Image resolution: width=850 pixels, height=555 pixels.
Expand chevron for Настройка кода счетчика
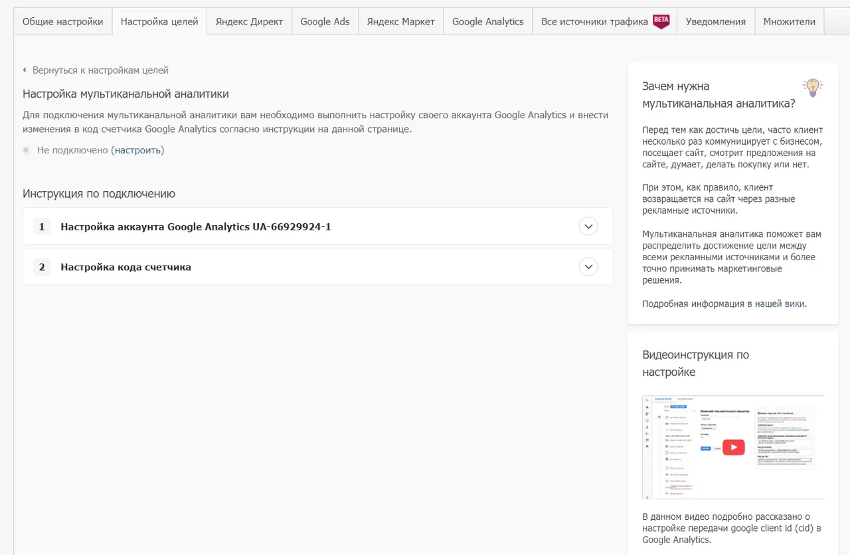pyautogui.click(x=588, y=267)
